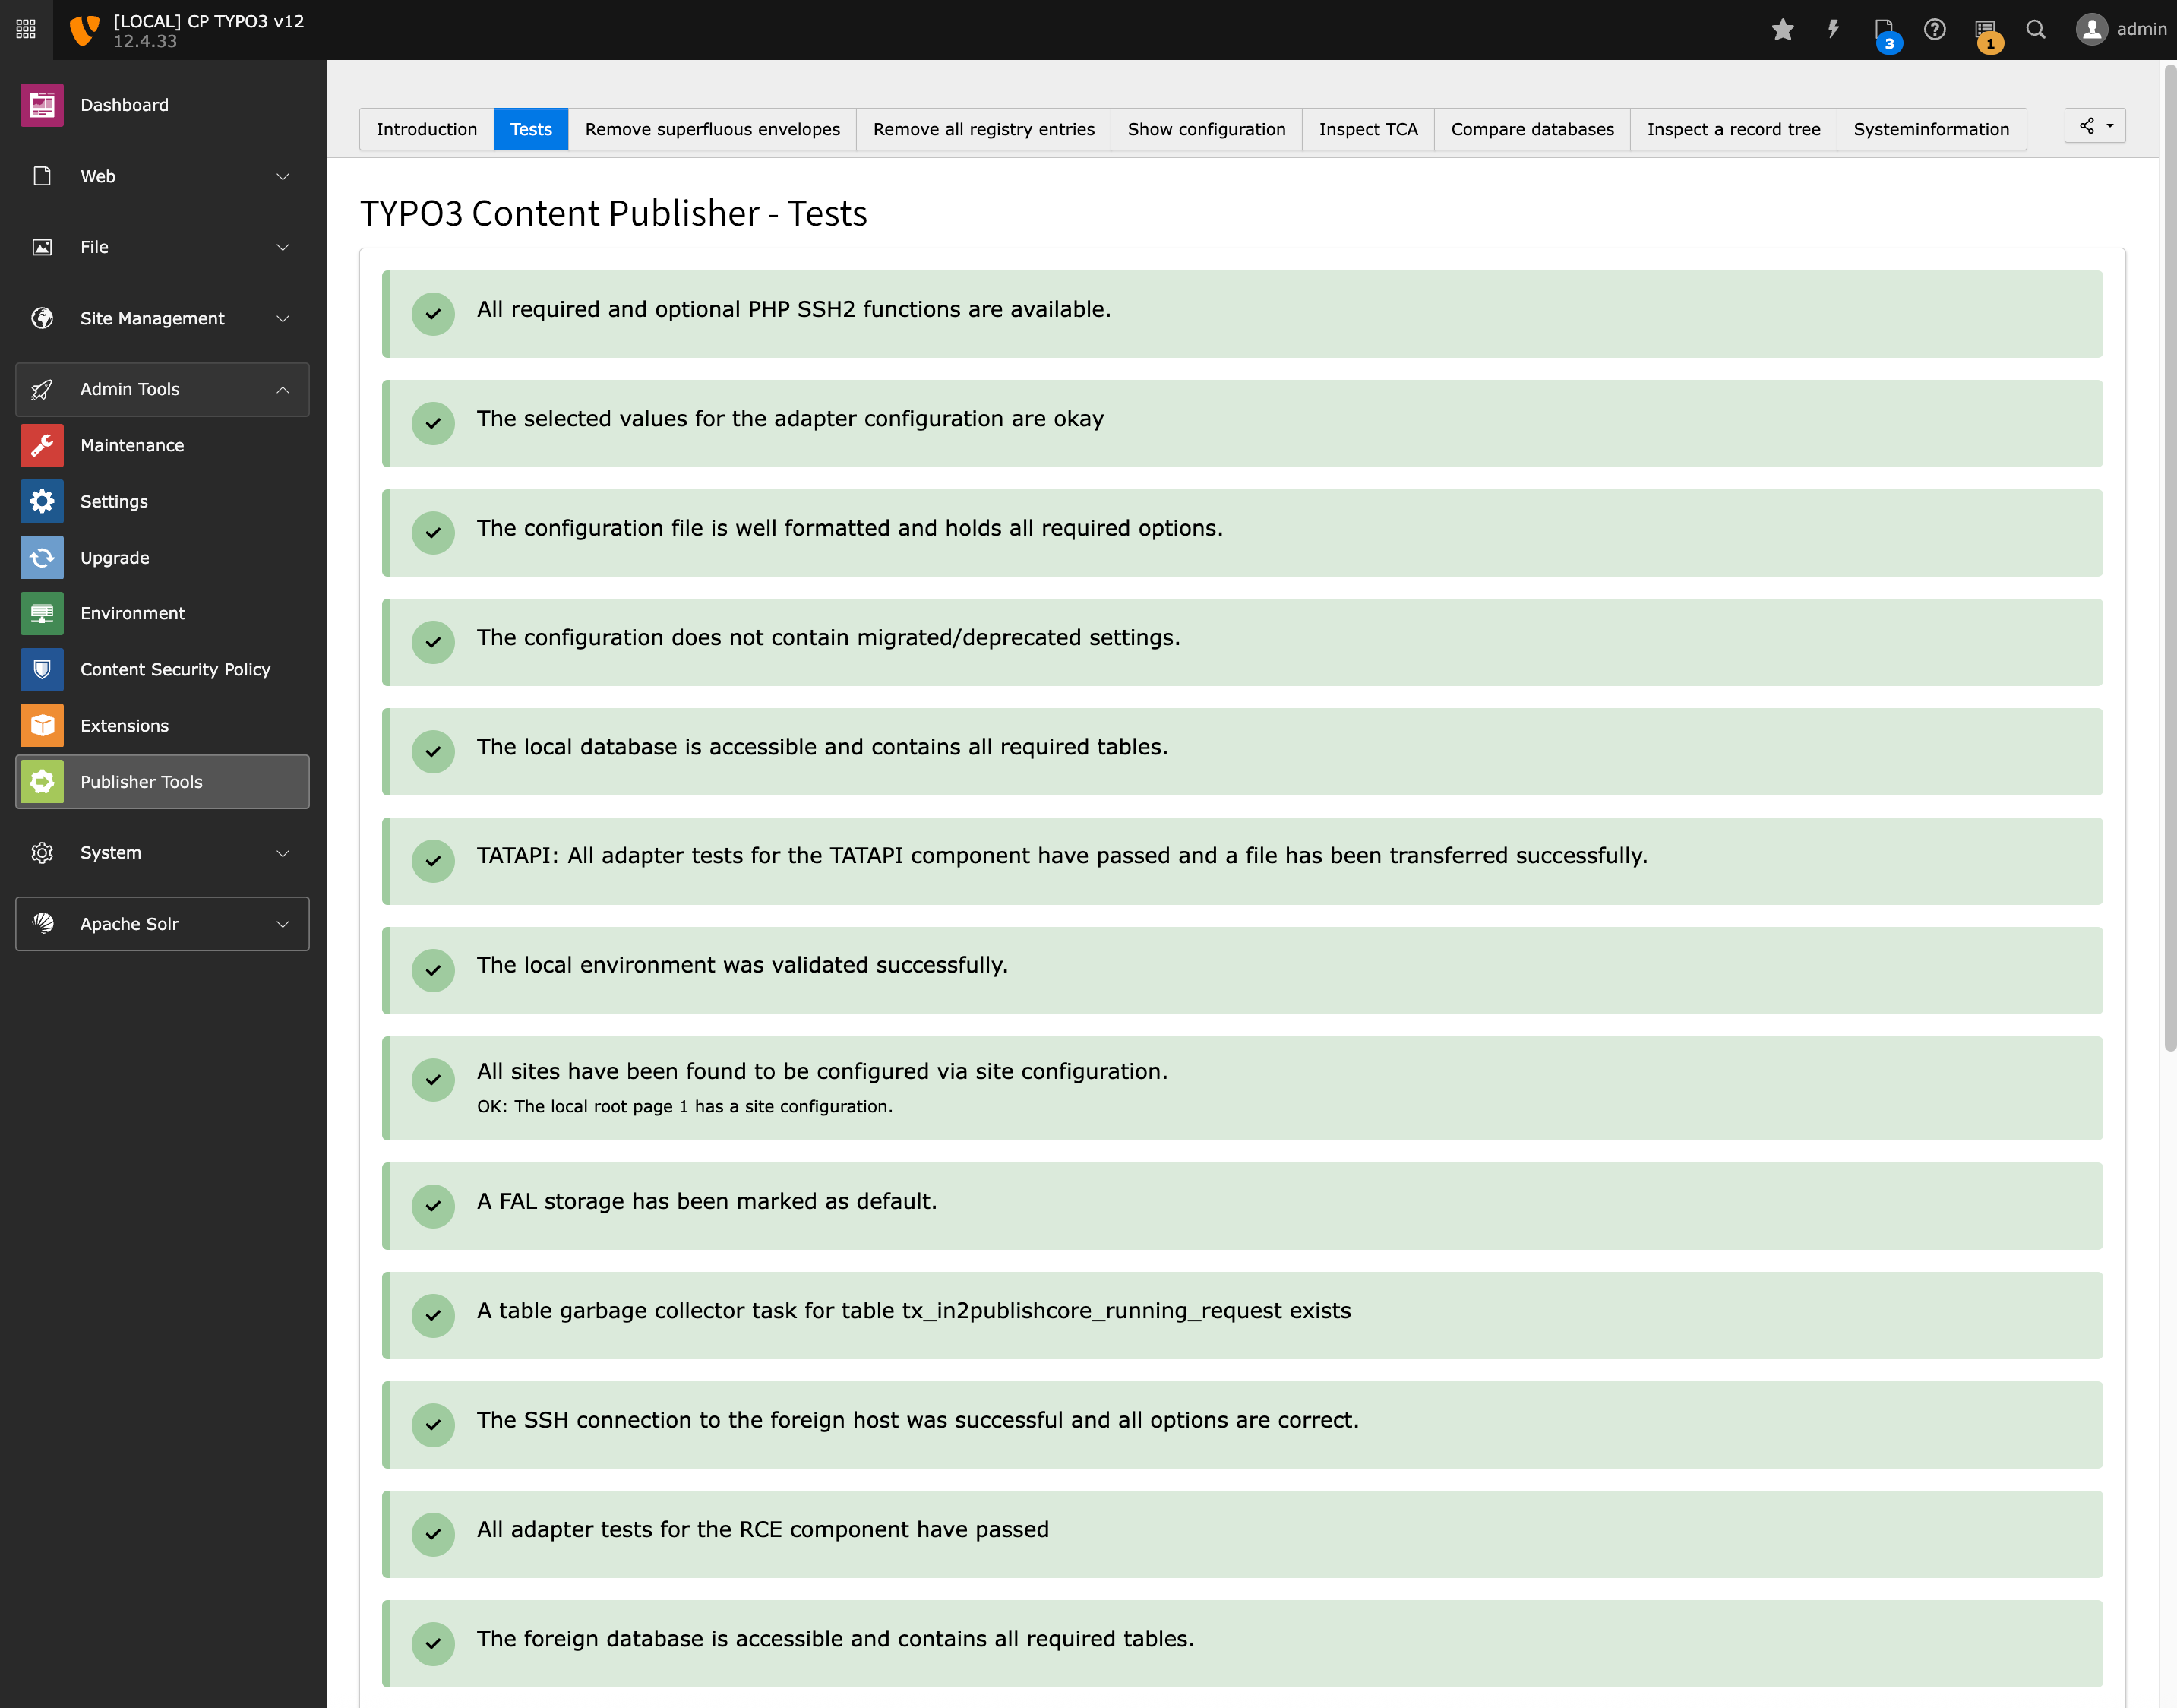Click 'The local environment was validated successfully.' message
The height and width of the screenshot is (1708, 2177).
coord(741,965)
